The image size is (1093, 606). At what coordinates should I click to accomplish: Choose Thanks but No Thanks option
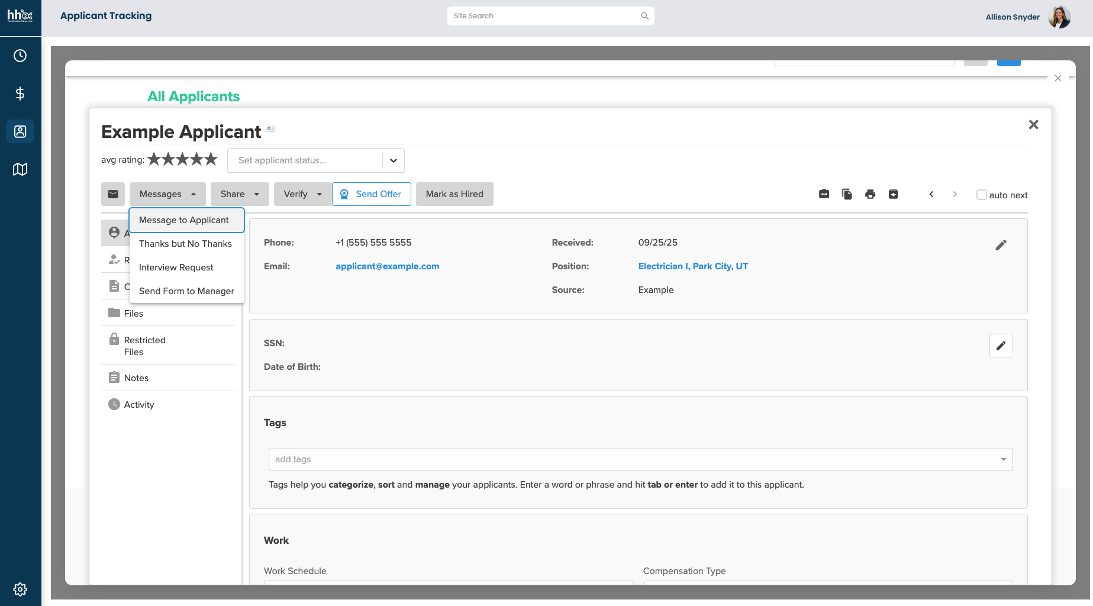(x=185, y=244)
